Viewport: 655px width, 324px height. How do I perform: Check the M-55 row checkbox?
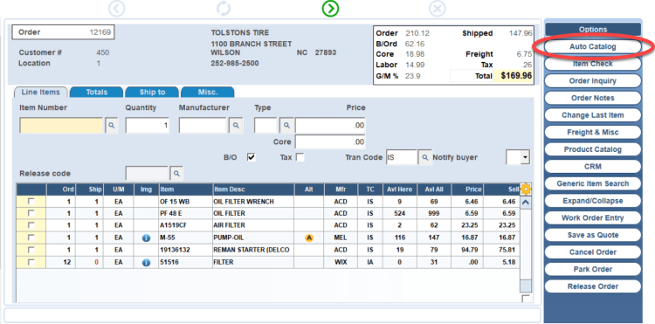click(31, 238)
